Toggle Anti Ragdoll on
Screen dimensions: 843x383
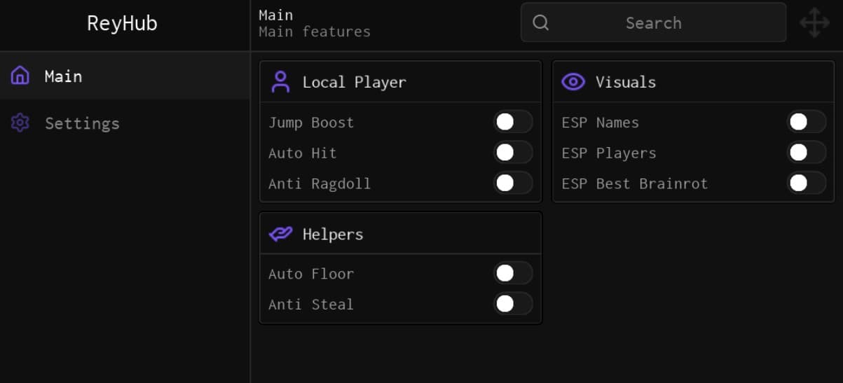(x=513, y=183)
